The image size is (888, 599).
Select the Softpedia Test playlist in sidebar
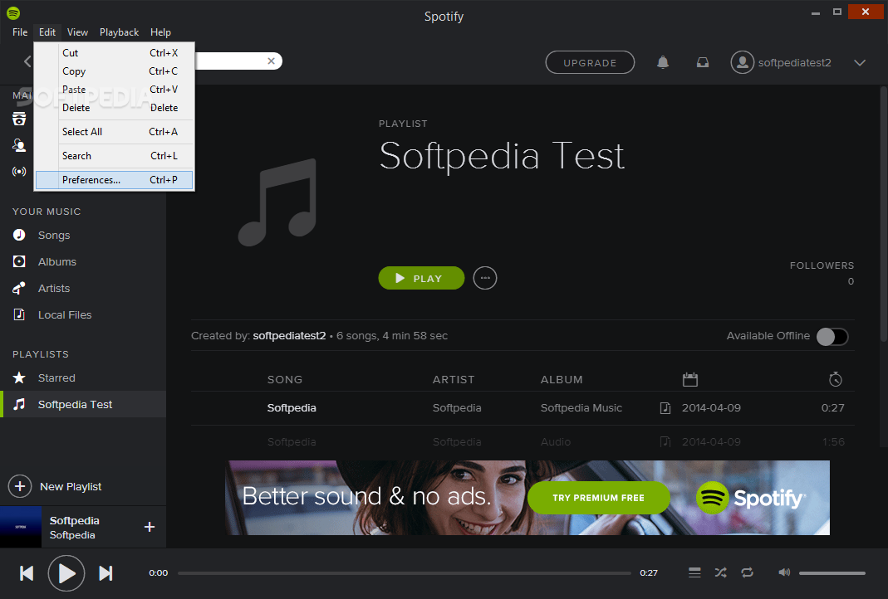click(83, 404)
